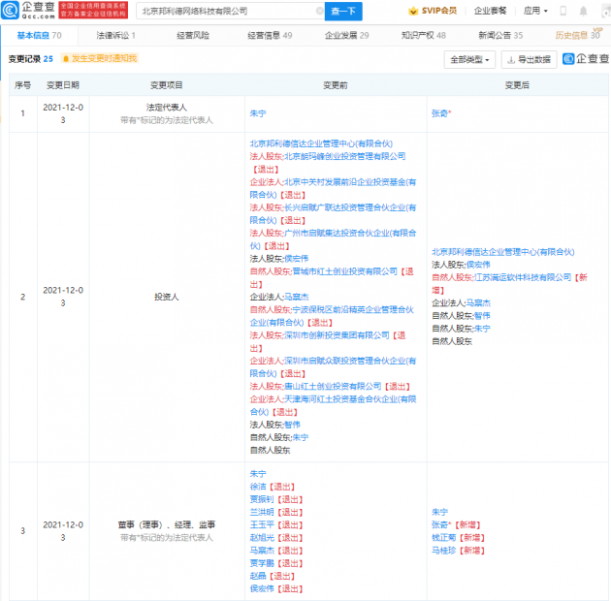Open the 王玉平 director link
611x601 pixels.
262,525
